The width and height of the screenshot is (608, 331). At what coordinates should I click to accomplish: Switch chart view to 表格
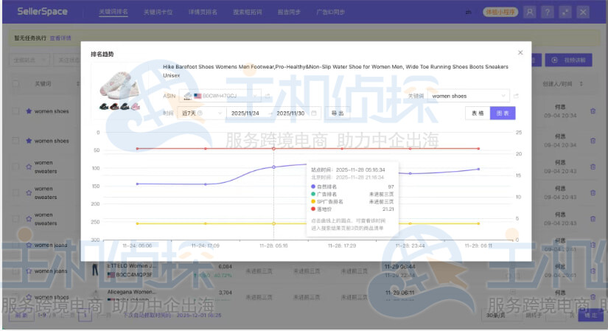click(x=478, y=113)
